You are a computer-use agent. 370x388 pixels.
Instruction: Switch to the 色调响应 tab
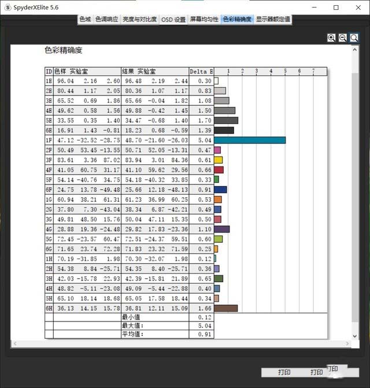(x=107, y=19)
